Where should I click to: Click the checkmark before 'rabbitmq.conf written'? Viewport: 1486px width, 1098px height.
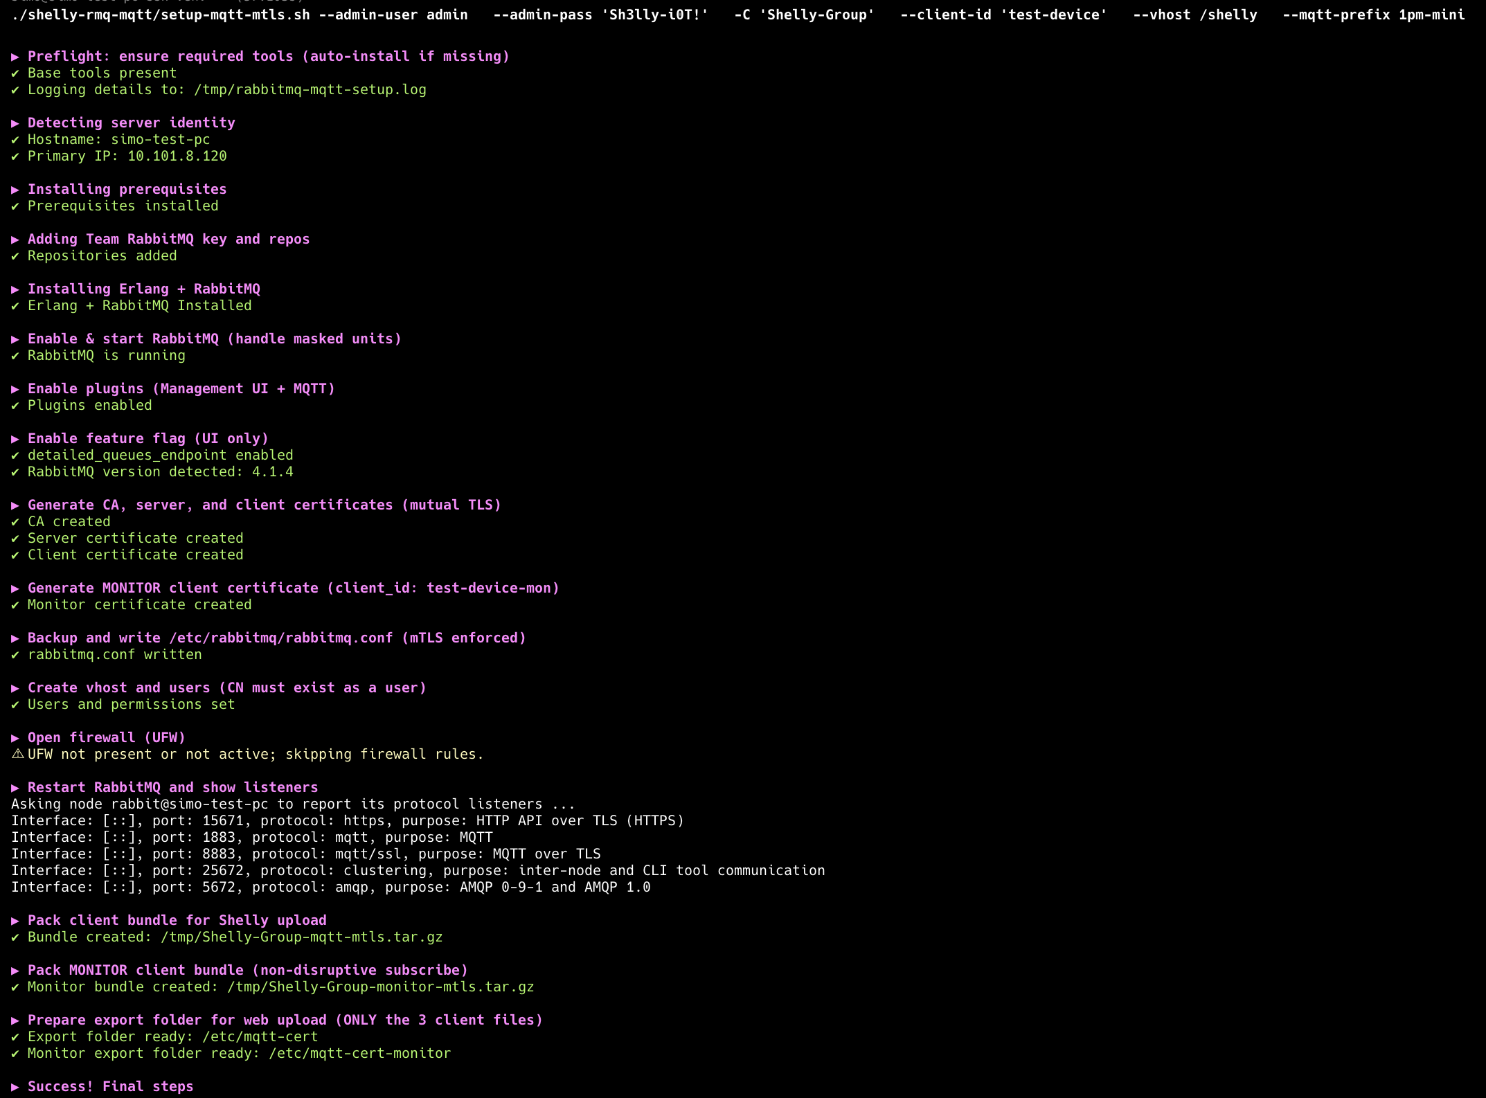[x=15, y=655]
